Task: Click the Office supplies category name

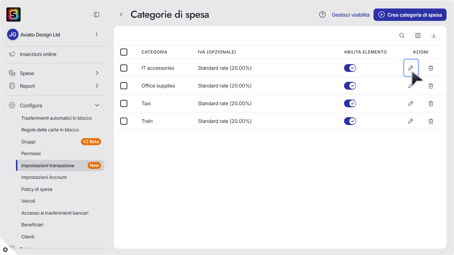Action: coord(158,86)
